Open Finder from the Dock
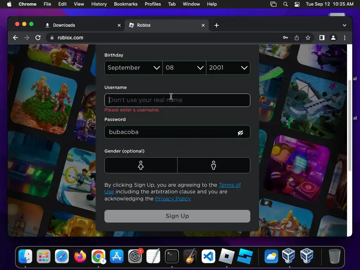This screenshot has height=270, width=360. (x=25, y=256)
